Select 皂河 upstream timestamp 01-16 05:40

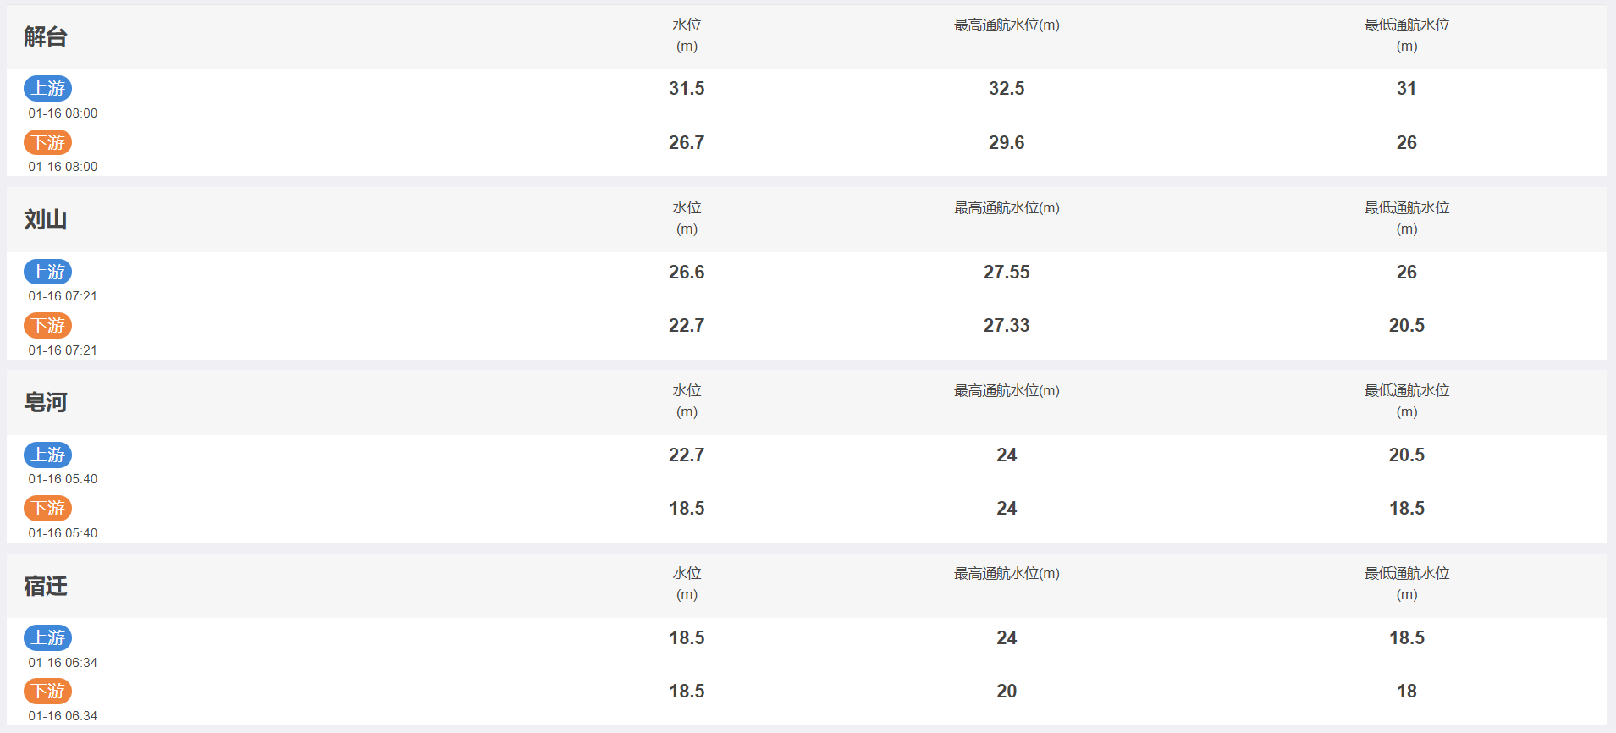click(63, 479)
